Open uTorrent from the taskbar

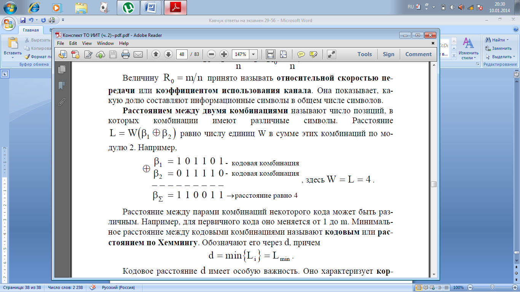[128, 7]
